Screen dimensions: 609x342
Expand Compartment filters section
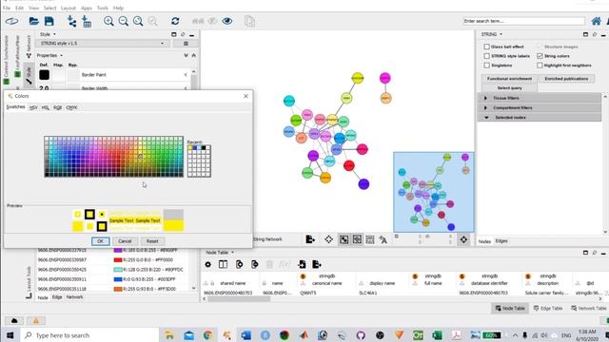[x=485, y=107]
